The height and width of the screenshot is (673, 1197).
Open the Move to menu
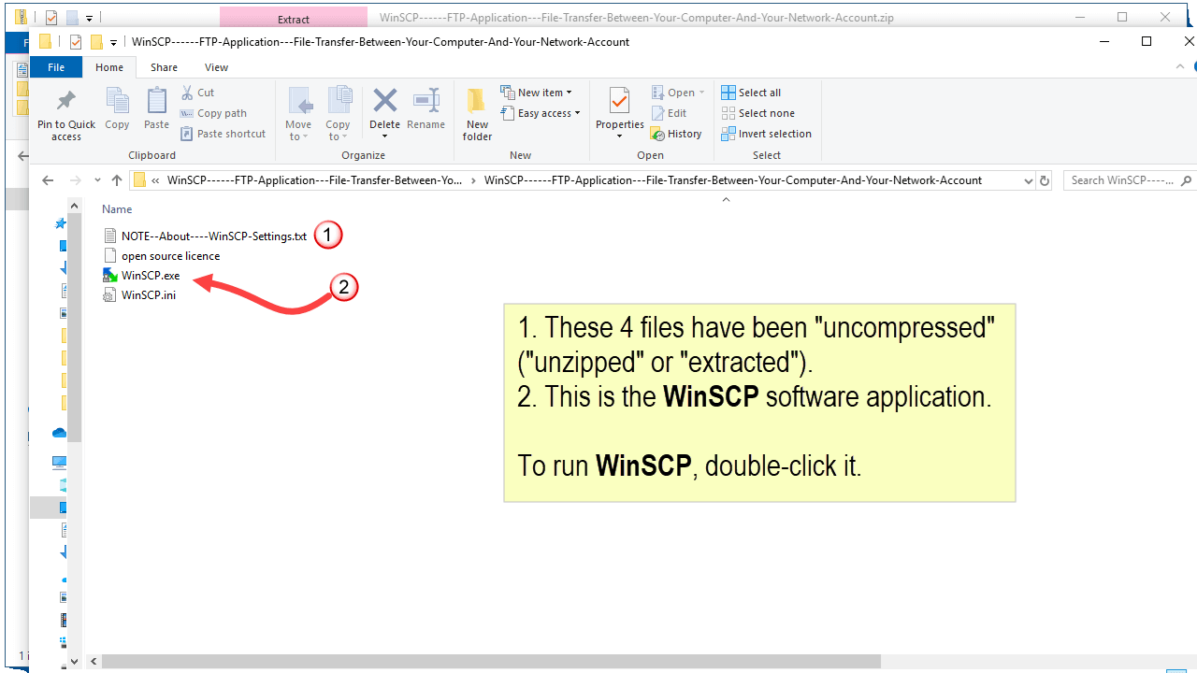click(298, 114)
